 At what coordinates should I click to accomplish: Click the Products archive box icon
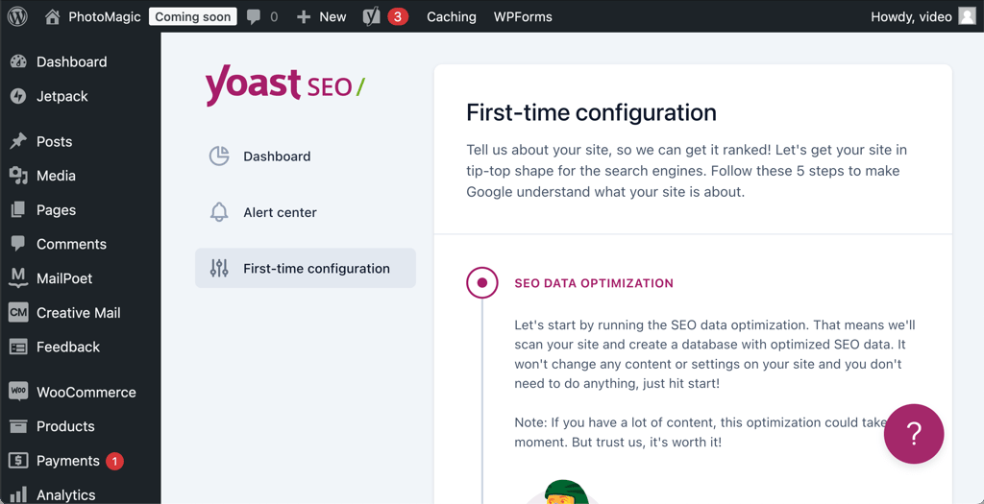18,426
